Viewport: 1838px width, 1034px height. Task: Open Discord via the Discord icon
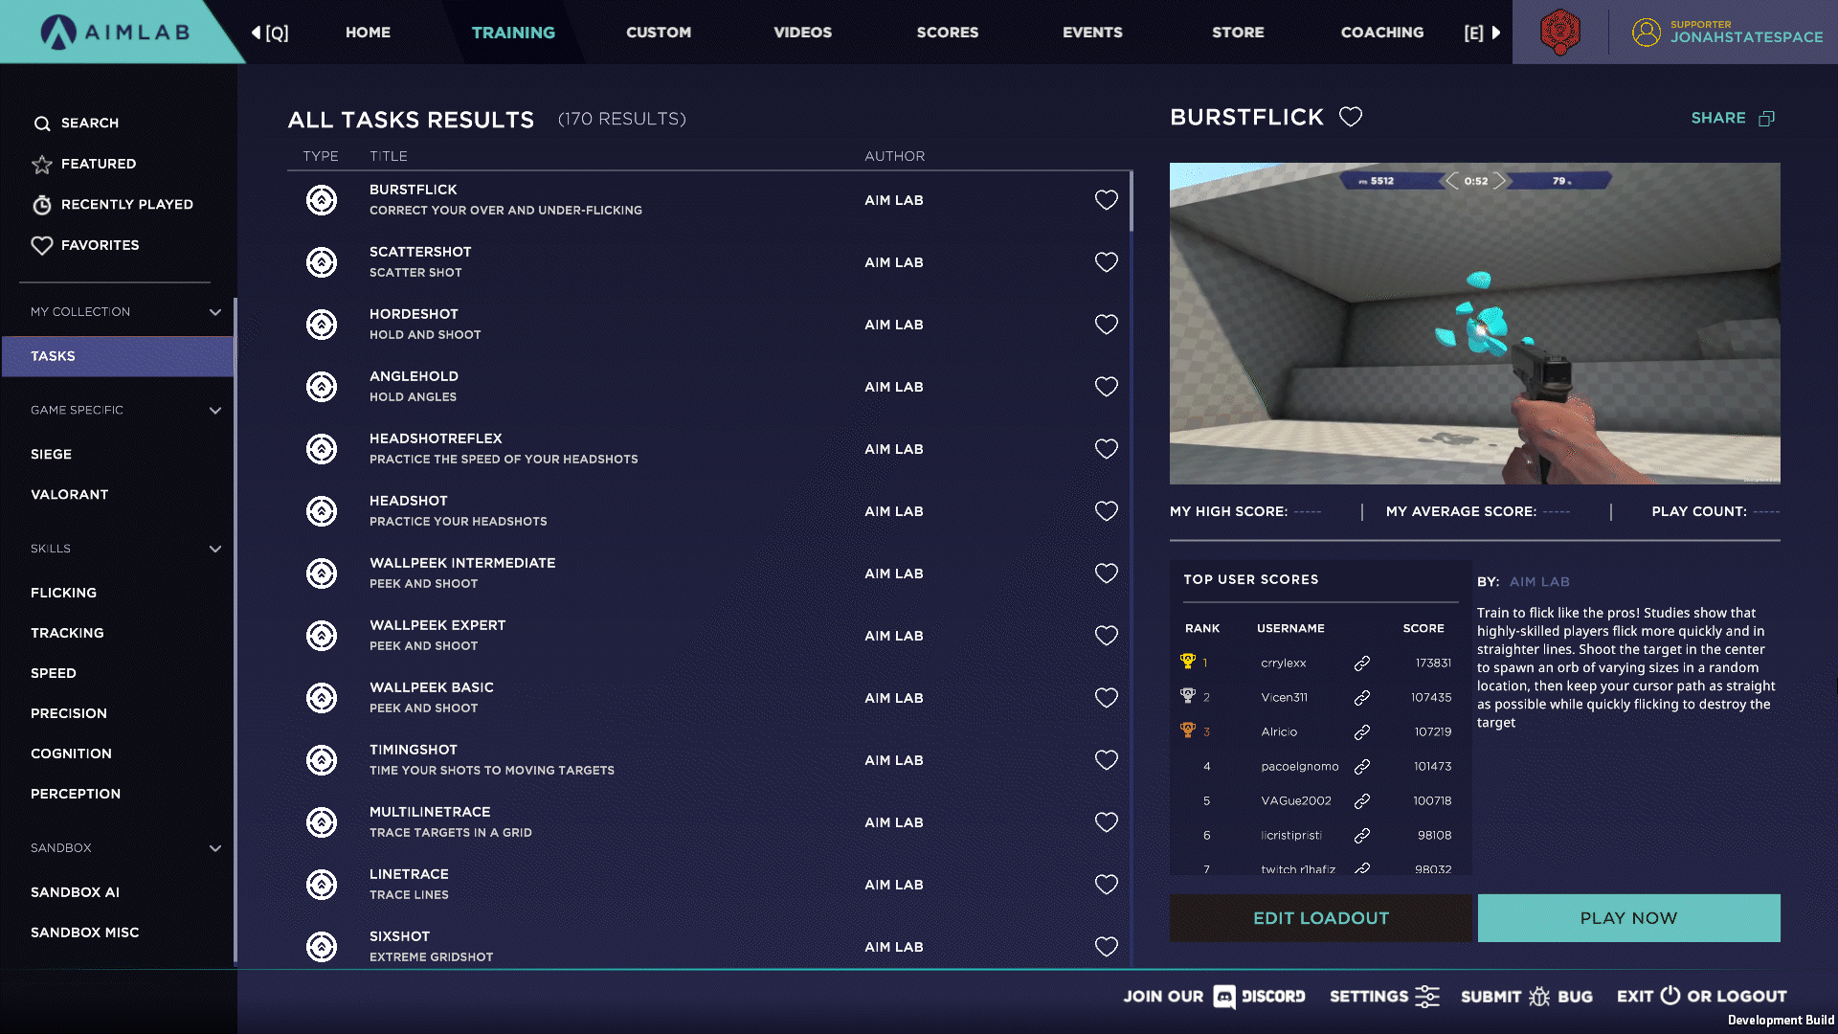pyautogui.click(x=1224, y=997)
